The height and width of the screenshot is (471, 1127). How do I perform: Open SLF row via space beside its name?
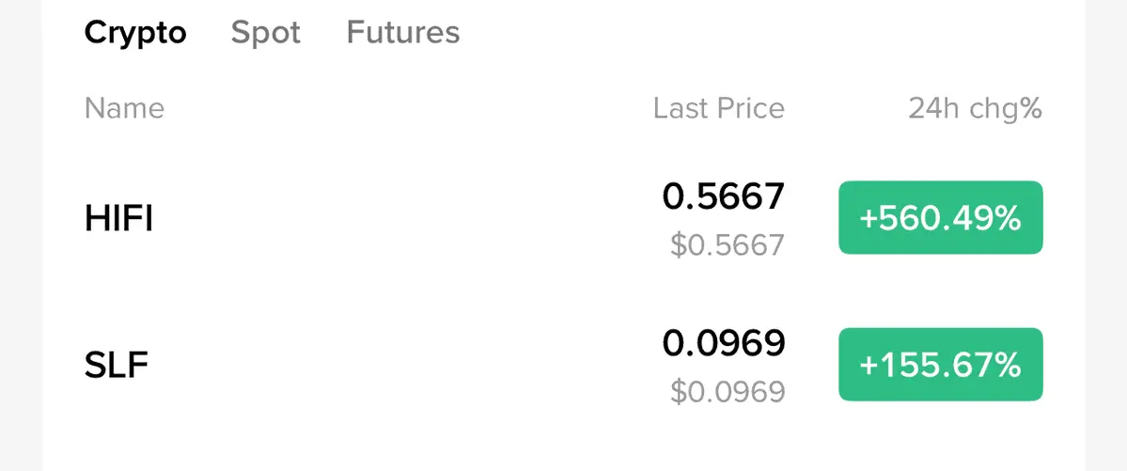[402, 366]
